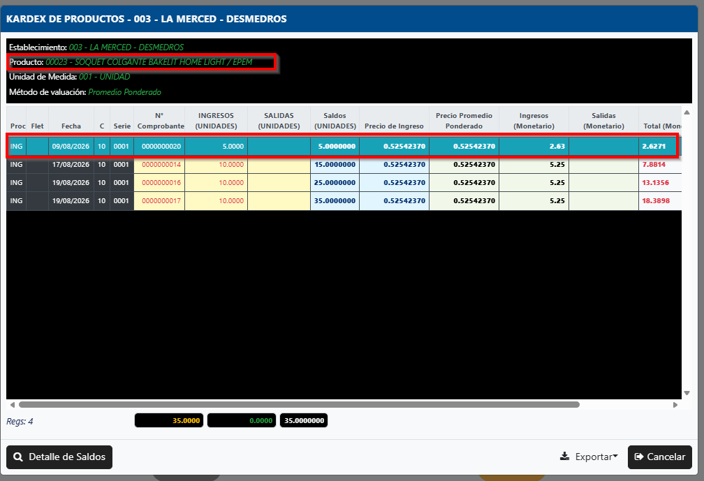
Task: Click the scroll-down arrow of the vertical scrollbar
Action: click(x=687, y=393)
